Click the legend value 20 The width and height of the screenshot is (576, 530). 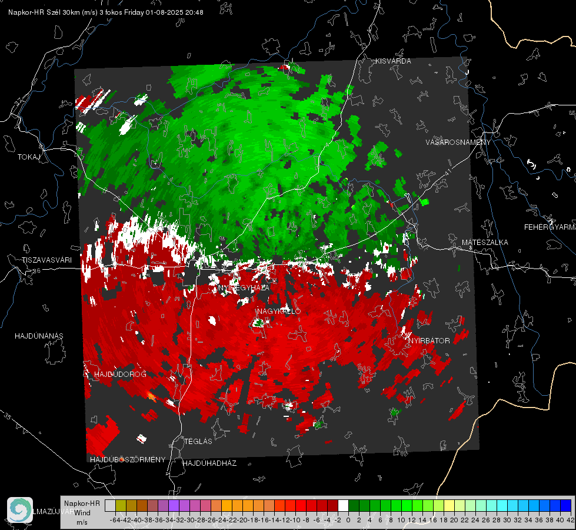pos(454,520)
